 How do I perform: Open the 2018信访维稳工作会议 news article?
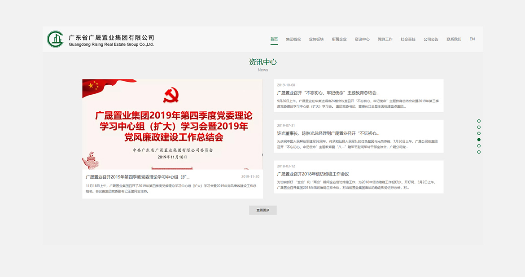[313, 174]
